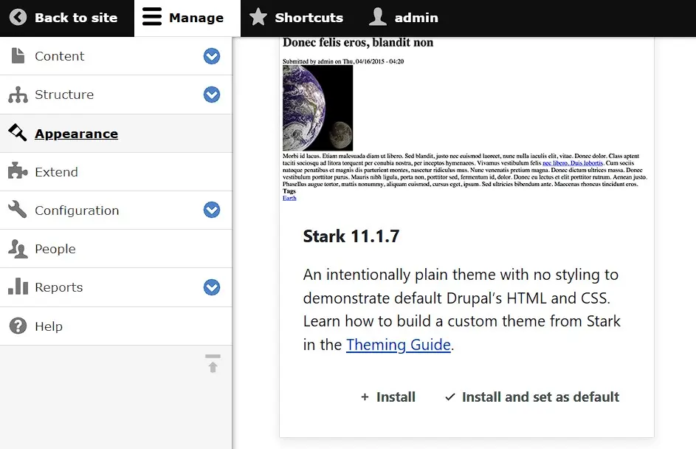Expand the Configuration section chevron
This screenshot has width=696, height=449.
point(212,210)
